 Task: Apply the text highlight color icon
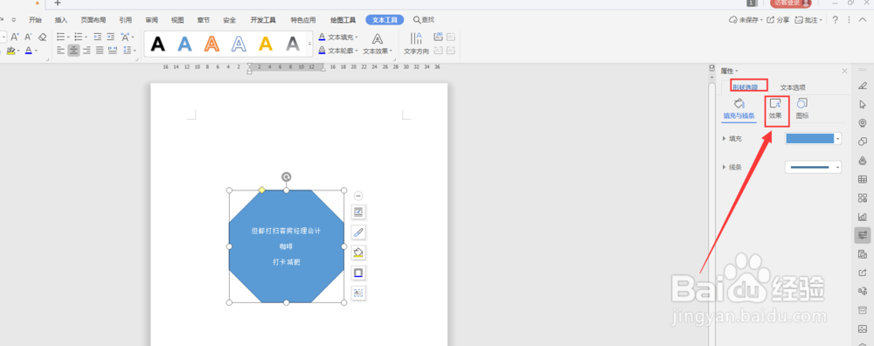(x=11, y=51)
